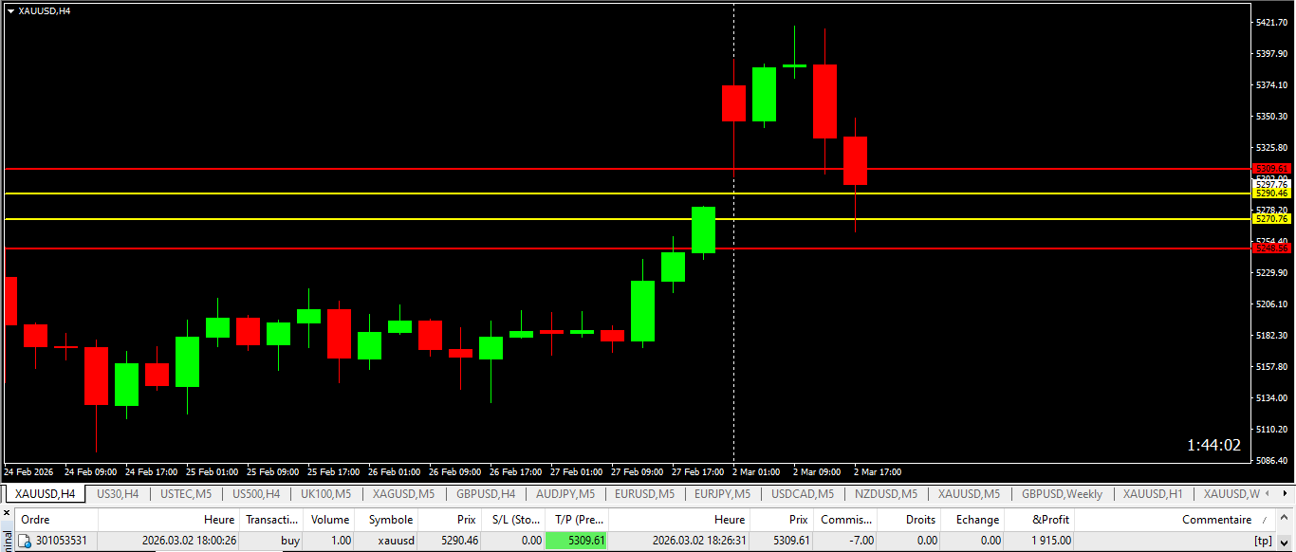Image resolution: width=1296 pixels, height=552 pixels.
Task: Sort by the Droits column header
Action: pos(909,520)
